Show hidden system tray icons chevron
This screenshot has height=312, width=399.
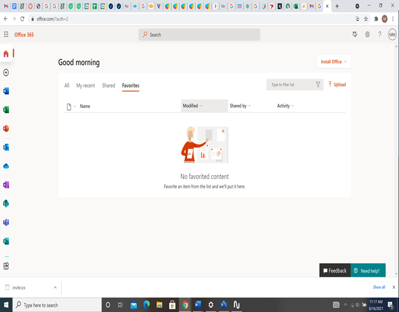tap(346, 304)
